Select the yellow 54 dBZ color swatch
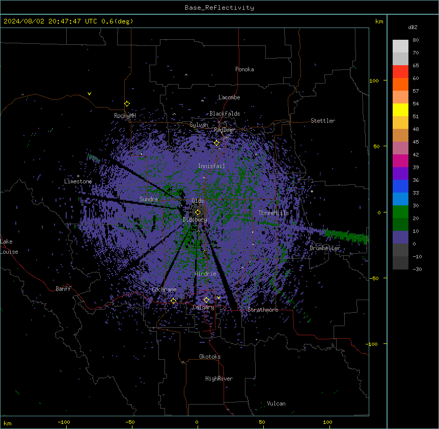439x429 pixels. pyautogui.click(x=400, y=110)
